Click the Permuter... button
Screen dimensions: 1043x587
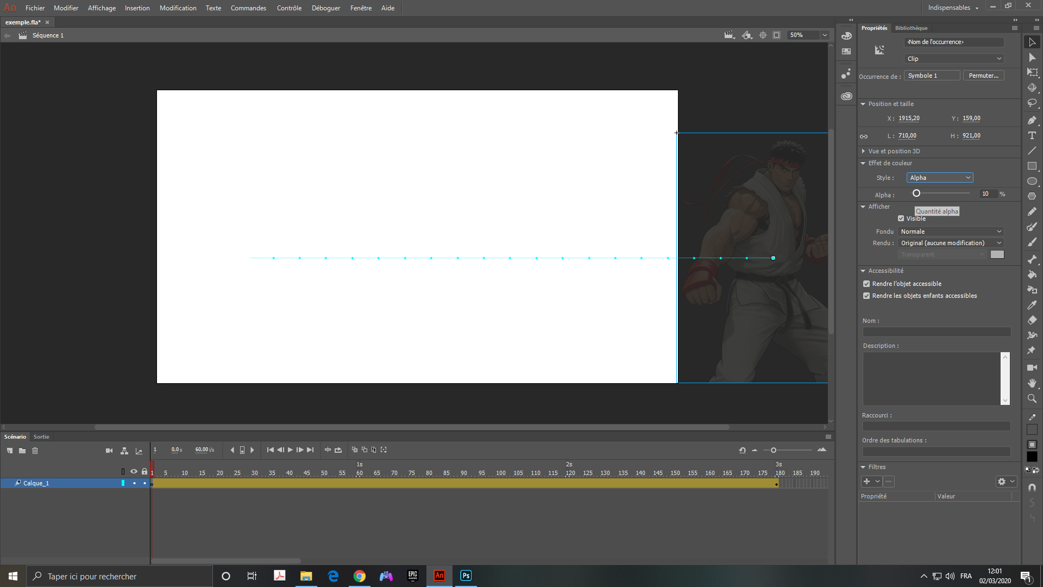coord(983,76)
